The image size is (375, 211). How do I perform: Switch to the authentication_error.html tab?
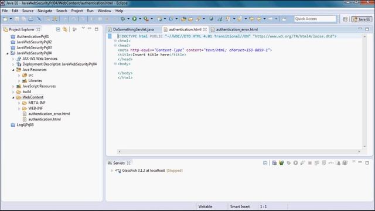click(x=237, y=29)
